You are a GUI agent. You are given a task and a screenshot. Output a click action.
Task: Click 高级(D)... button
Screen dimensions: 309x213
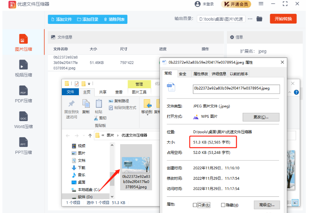(267, 205)
